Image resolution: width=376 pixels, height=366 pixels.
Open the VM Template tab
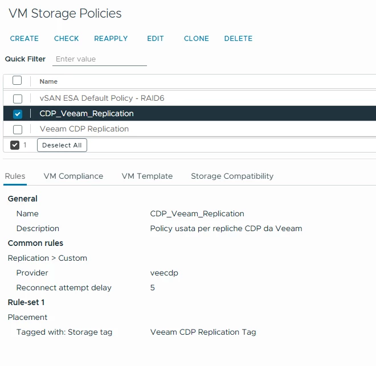[147, 176]
